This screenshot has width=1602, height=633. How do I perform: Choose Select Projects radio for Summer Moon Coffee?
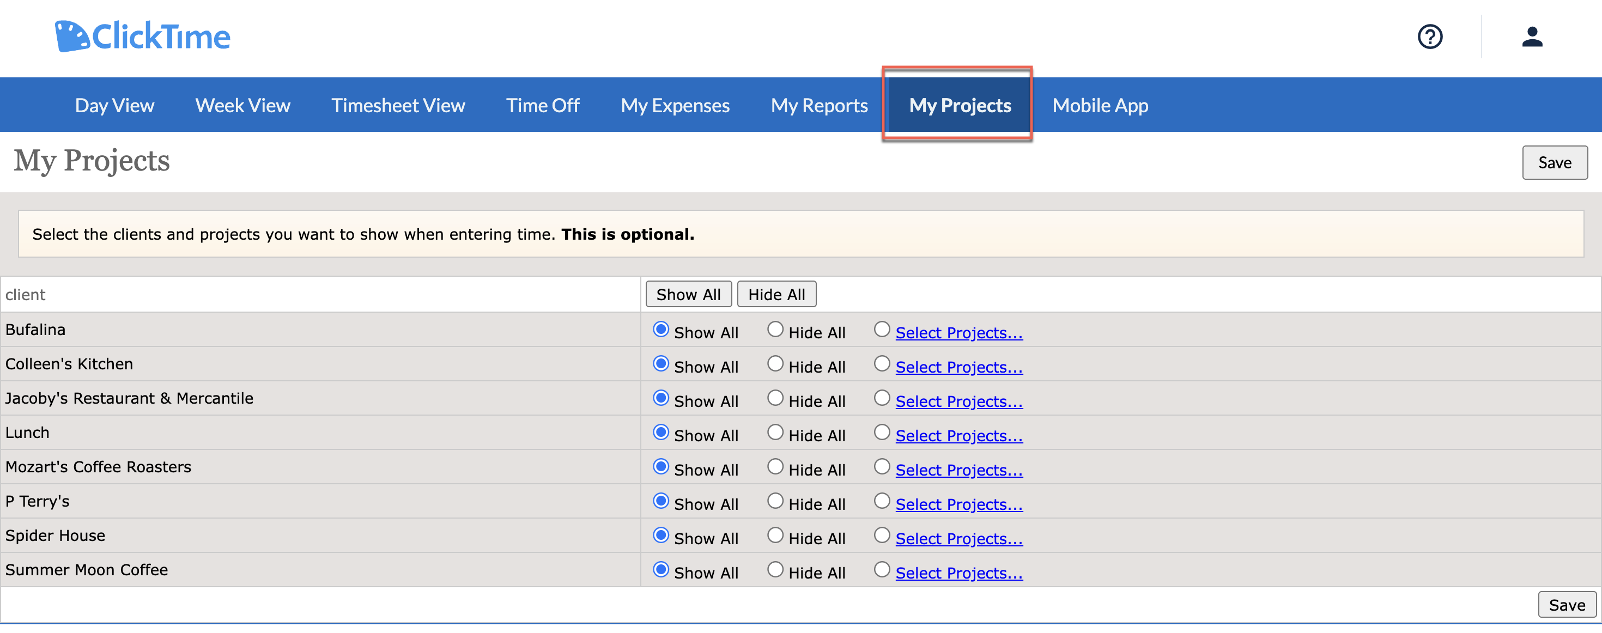(882, 569)
